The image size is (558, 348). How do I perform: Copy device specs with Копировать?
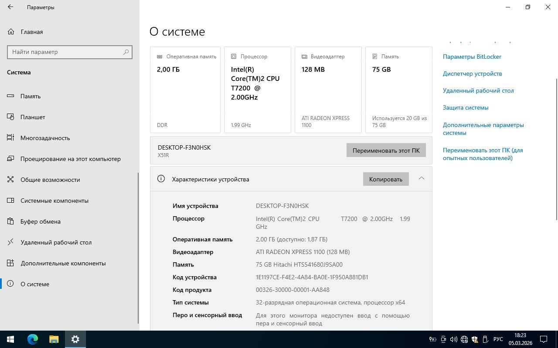click(386, 179)
